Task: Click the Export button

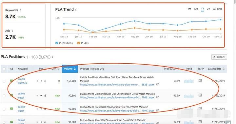Action: (x=219, y=57)
